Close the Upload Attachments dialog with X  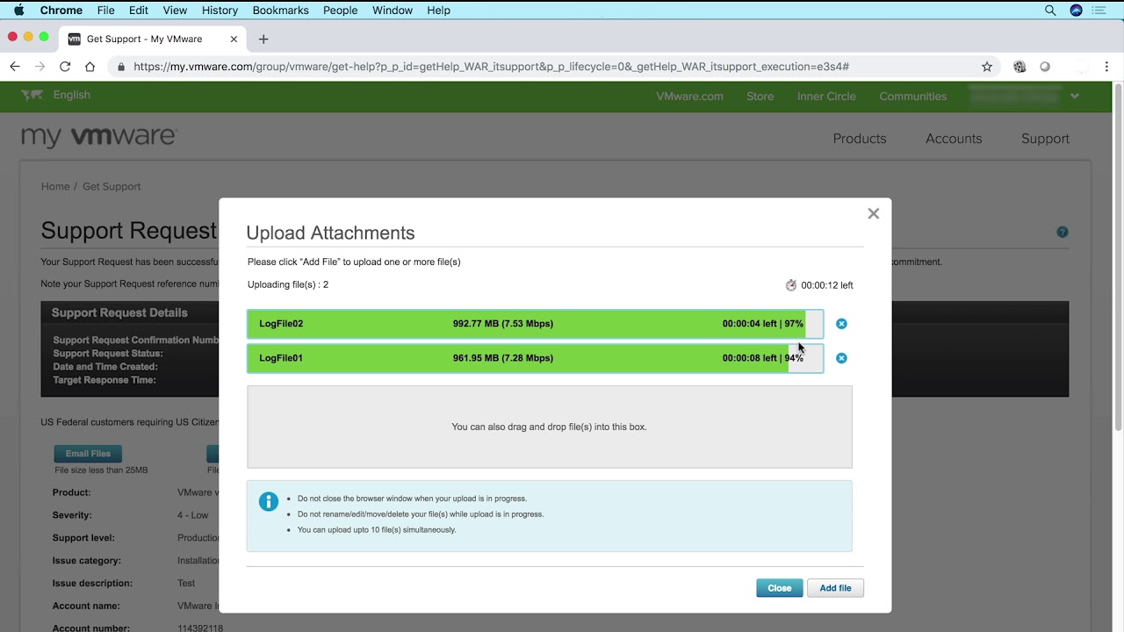[x=873, y=213]
